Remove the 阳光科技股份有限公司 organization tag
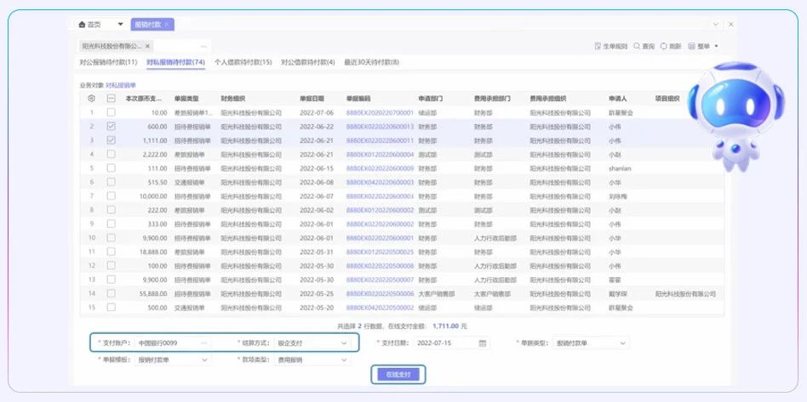Viewport: 807px width, 402px height. tap(147, 46)
